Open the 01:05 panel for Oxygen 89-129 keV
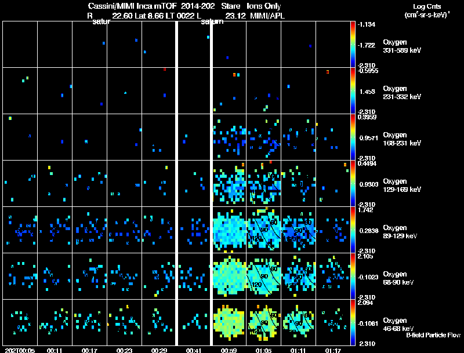Screen dimensions: 464x353 pyautogui.click(x=264, y=230)
